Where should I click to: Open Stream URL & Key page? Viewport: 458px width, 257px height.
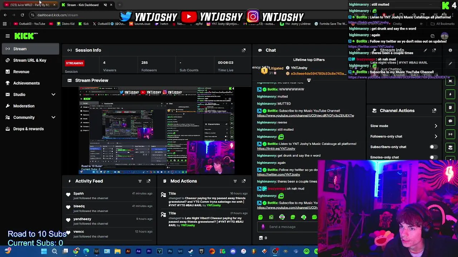[30, 60]
